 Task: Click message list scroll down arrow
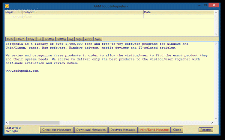tap(216, 34)
